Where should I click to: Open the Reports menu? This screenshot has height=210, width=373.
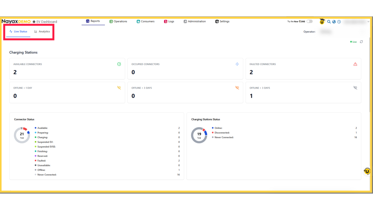[93, 21]
